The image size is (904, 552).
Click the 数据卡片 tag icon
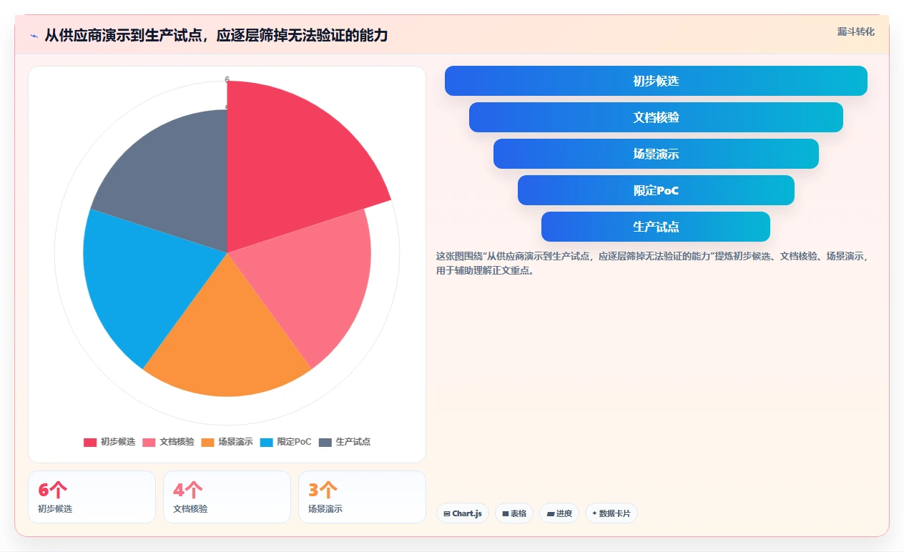click(594, 513)
